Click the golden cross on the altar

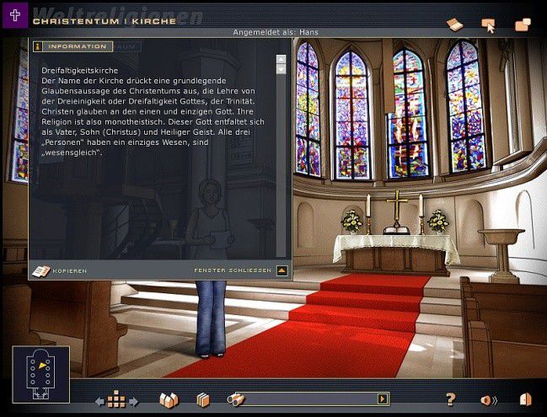click(x=397, y=209)
